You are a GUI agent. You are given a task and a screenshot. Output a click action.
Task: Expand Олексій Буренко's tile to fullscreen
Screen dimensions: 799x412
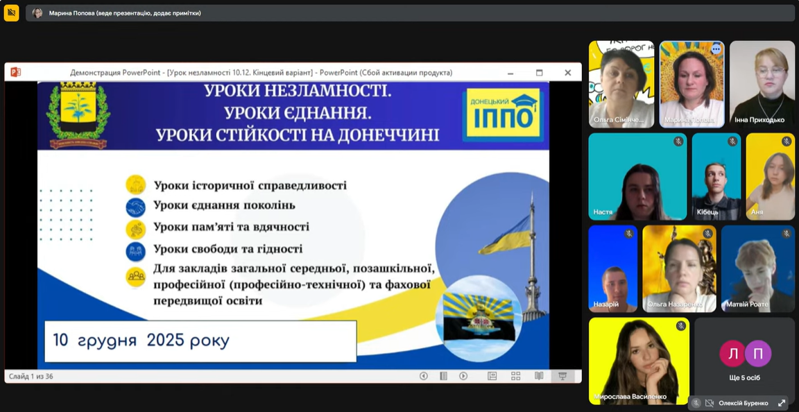pos(782,403)
